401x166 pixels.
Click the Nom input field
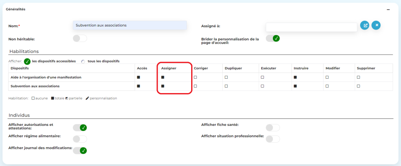(x=130, y=25)
